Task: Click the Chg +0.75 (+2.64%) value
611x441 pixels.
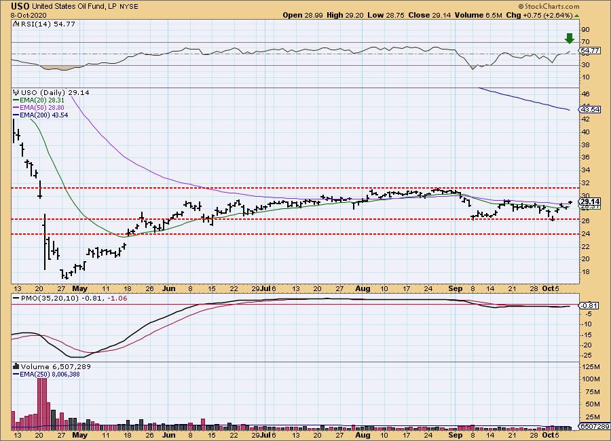Action: (539, 15)
